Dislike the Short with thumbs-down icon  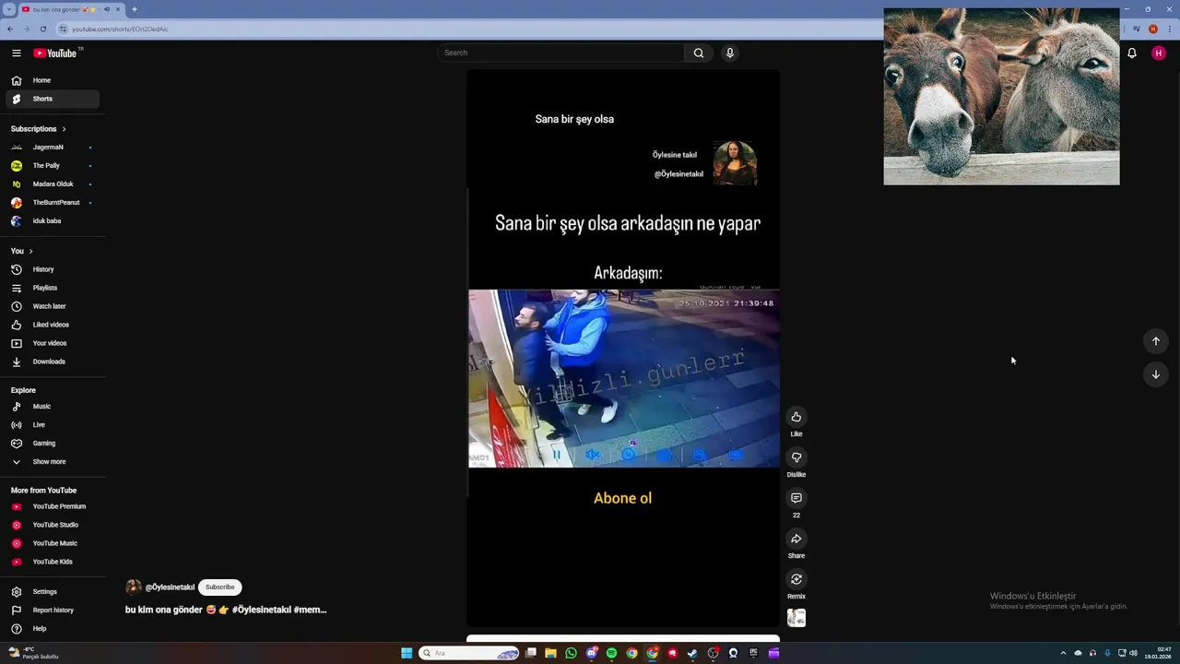[796, 457]
